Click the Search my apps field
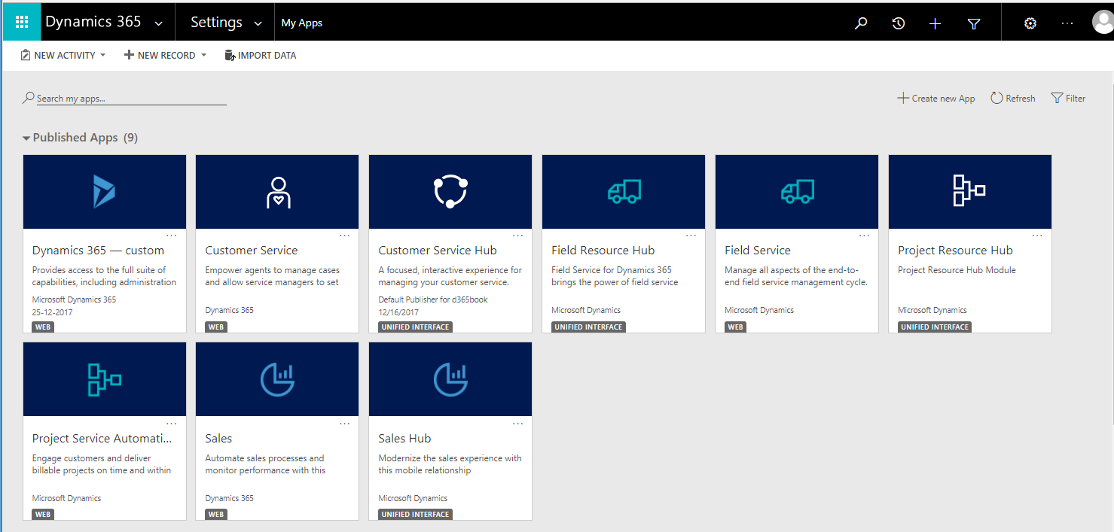 (x=125, y=99)
